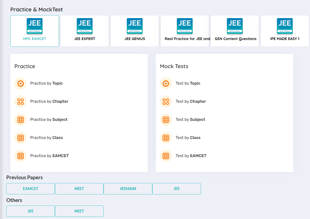Open the Practice by Subject link

49,120
